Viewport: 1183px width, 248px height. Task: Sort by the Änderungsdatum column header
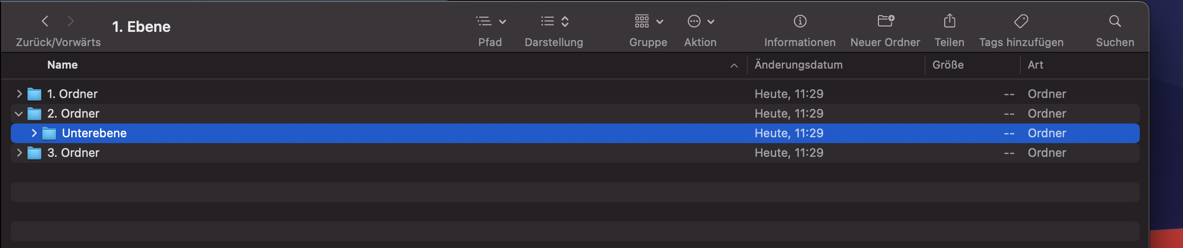pos(798,65)
